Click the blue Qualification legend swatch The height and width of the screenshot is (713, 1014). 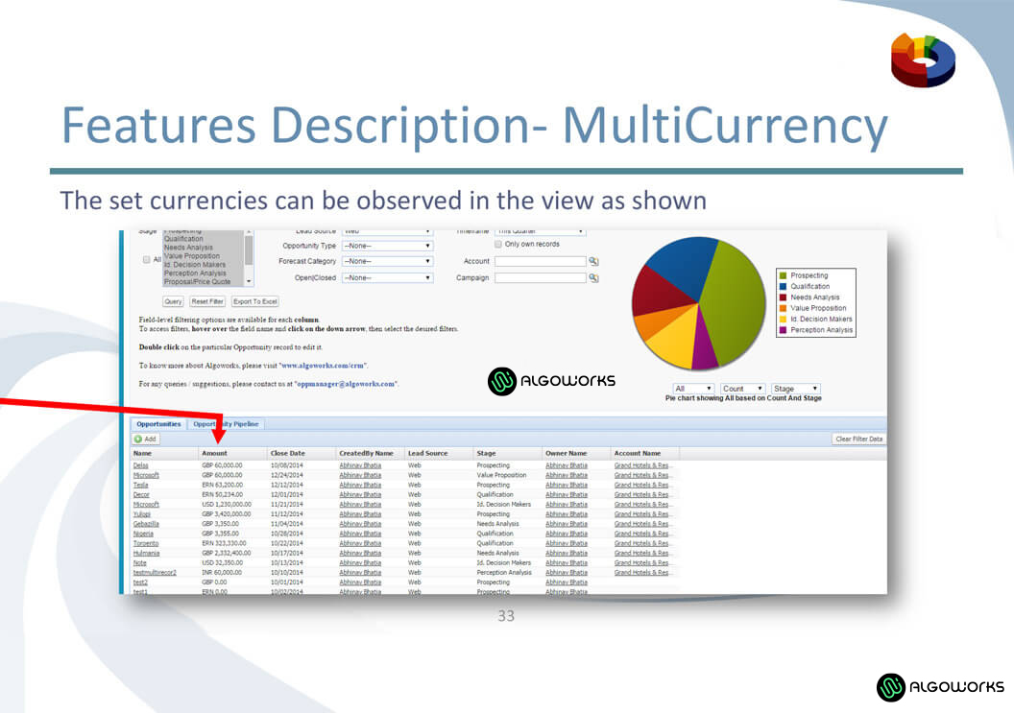tap(784, 287)
